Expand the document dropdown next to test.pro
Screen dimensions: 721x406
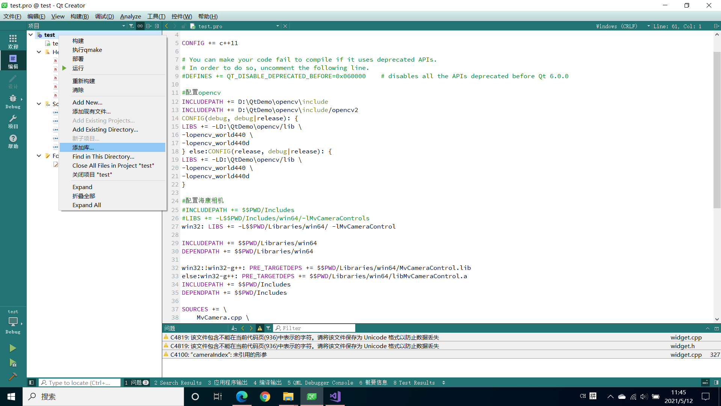coord(278,26)
